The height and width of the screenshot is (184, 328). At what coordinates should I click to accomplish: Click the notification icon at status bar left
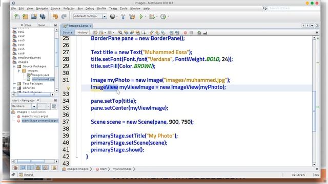coord(13,175)
